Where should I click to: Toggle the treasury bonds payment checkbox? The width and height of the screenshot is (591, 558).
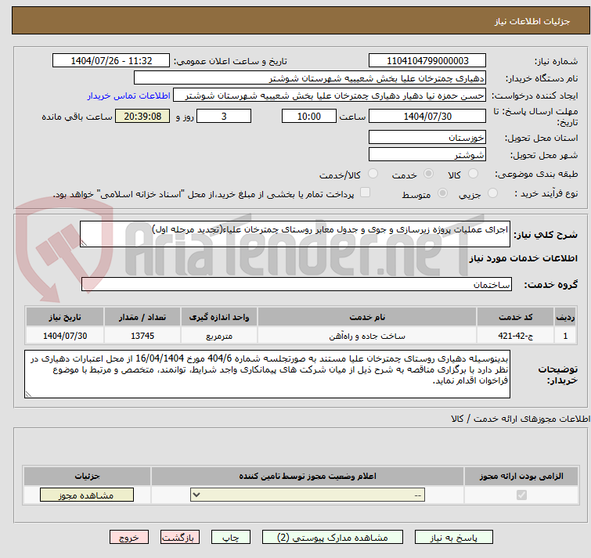pos(365,193)
